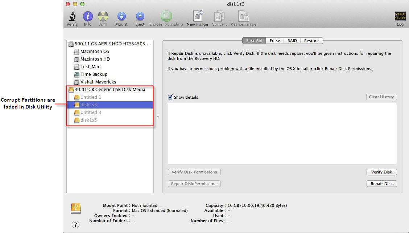Select the 500.11 GB APPLE HDD drive
The image size is (409, 233).
110,44
